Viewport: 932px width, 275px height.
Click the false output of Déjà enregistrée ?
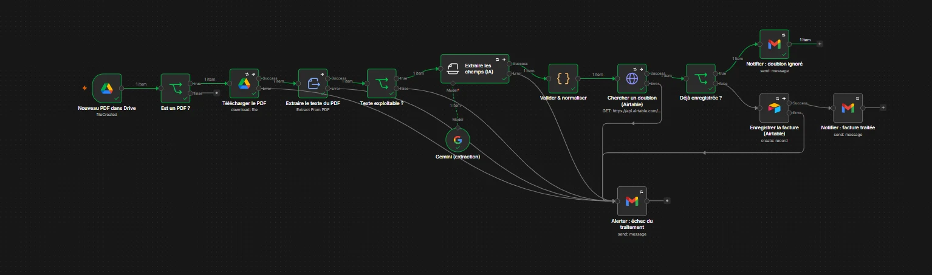click(716, 83)
